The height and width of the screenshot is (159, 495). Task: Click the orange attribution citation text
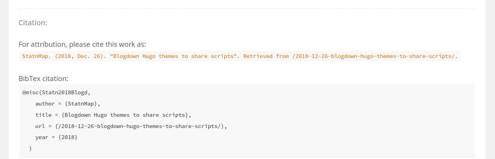tap(240, 56)
